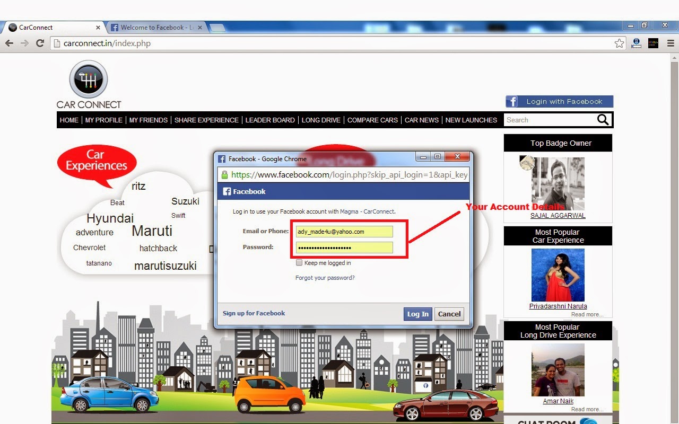This screenshot has height=424, width=679.
Task: Click Login with Facebook button
Action: pos(559,101)
